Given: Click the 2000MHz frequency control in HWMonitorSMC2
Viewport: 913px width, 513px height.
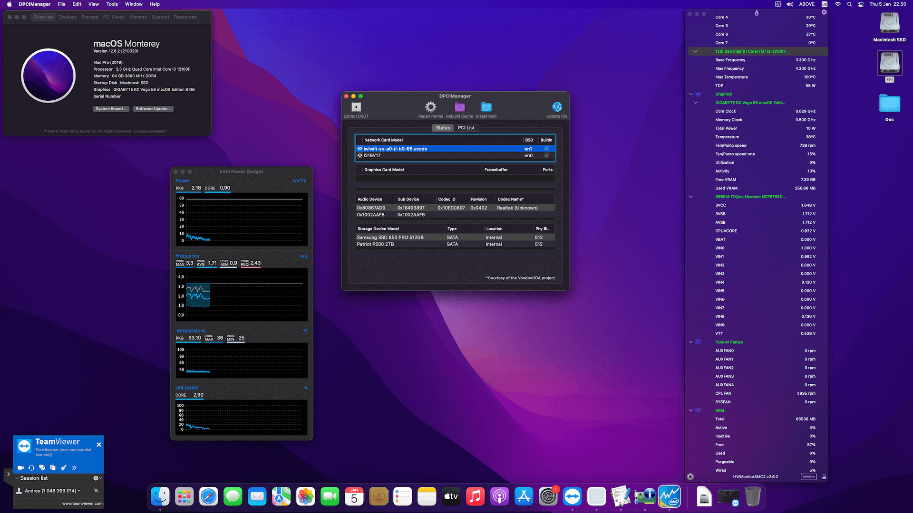Looking at the screenshot, I should pos(808,476).
